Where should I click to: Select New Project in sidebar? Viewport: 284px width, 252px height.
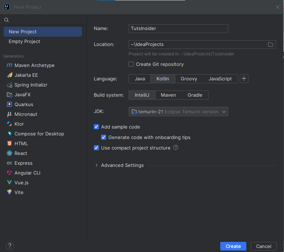point(43,32)
